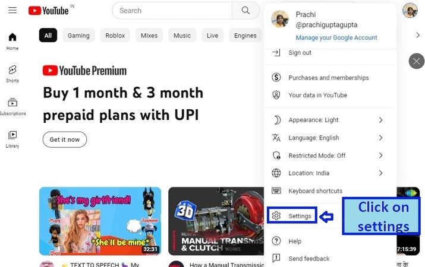
Task: Select the Music filter chip
Action: click(x=182, y=36)
